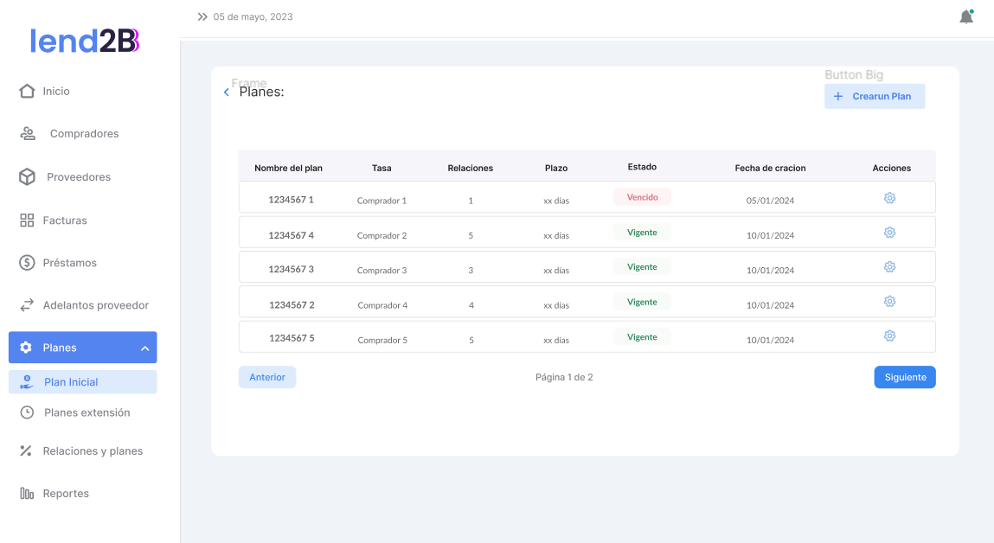Open the Facturas menu item
The width and height of the screenshot is (994, 543).
(x=65, y=220)
